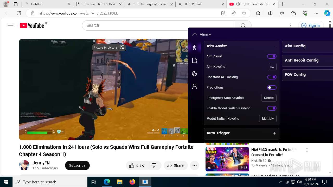Open File Explorer from the taskbar
Viewport: 333px width, 187px height.
coord(119,182)
